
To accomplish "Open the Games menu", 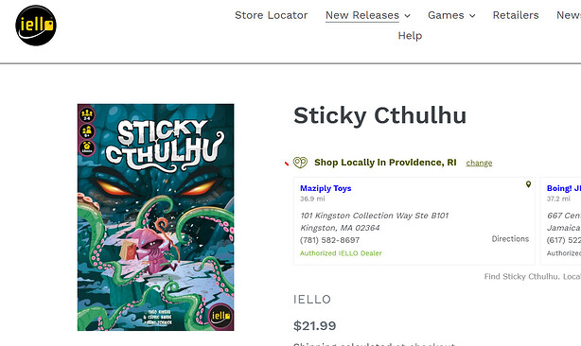I will tap(446, 15).
